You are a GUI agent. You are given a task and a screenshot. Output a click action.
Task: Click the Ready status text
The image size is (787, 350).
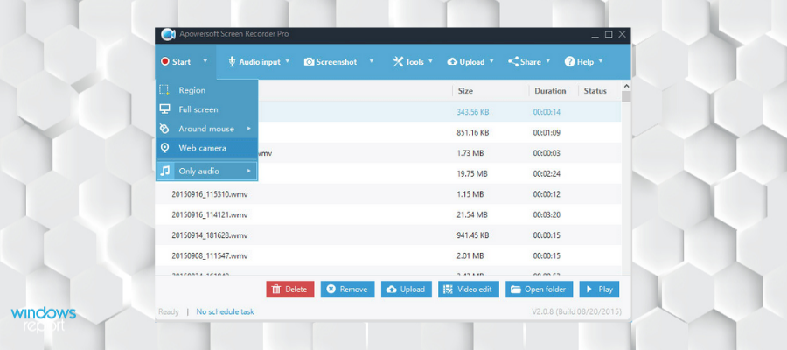coord(169,311)
